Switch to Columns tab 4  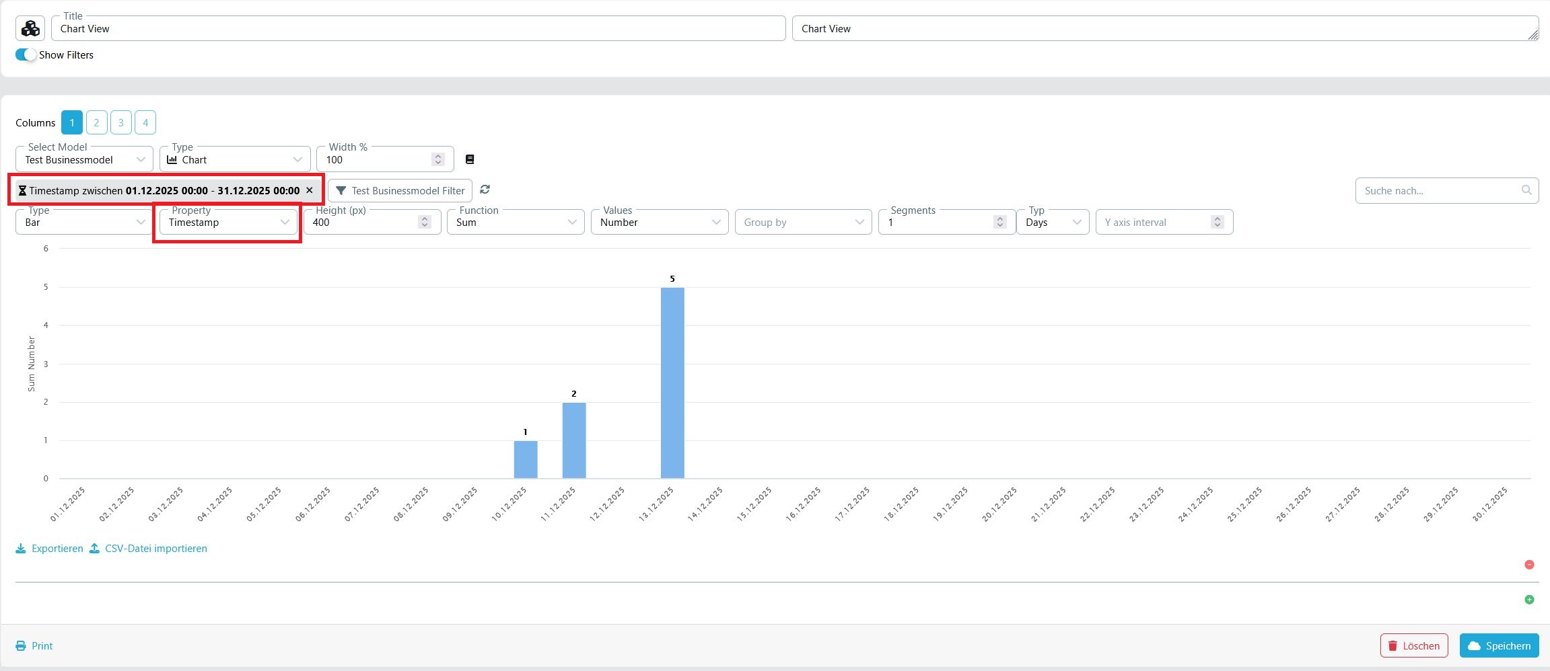pos(145,122)
